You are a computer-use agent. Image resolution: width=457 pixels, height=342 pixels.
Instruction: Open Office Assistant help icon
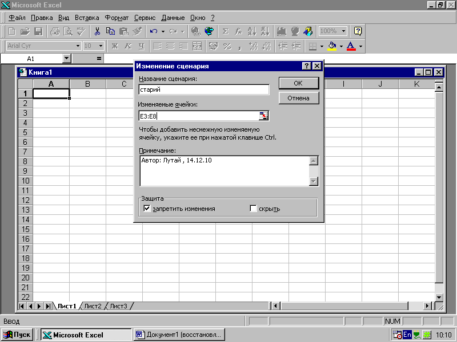coord(358,31)
